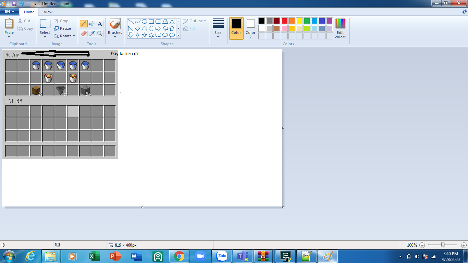Screen dimensions: 468x263
Task: Expand the Shapes gallery with More arrow
Action: [178, 35]
